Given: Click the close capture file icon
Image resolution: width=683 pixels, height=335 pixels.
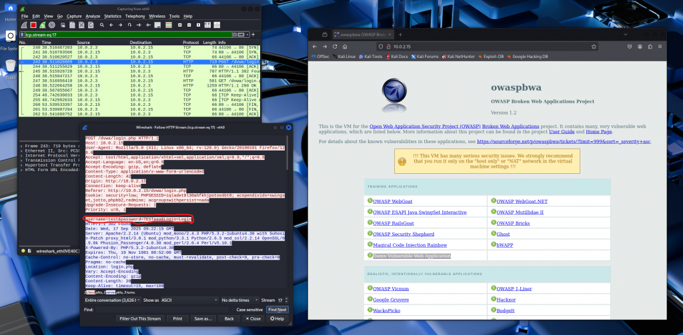Looking at the screenshot, I should pyautogui.click(x=81, y=25).
